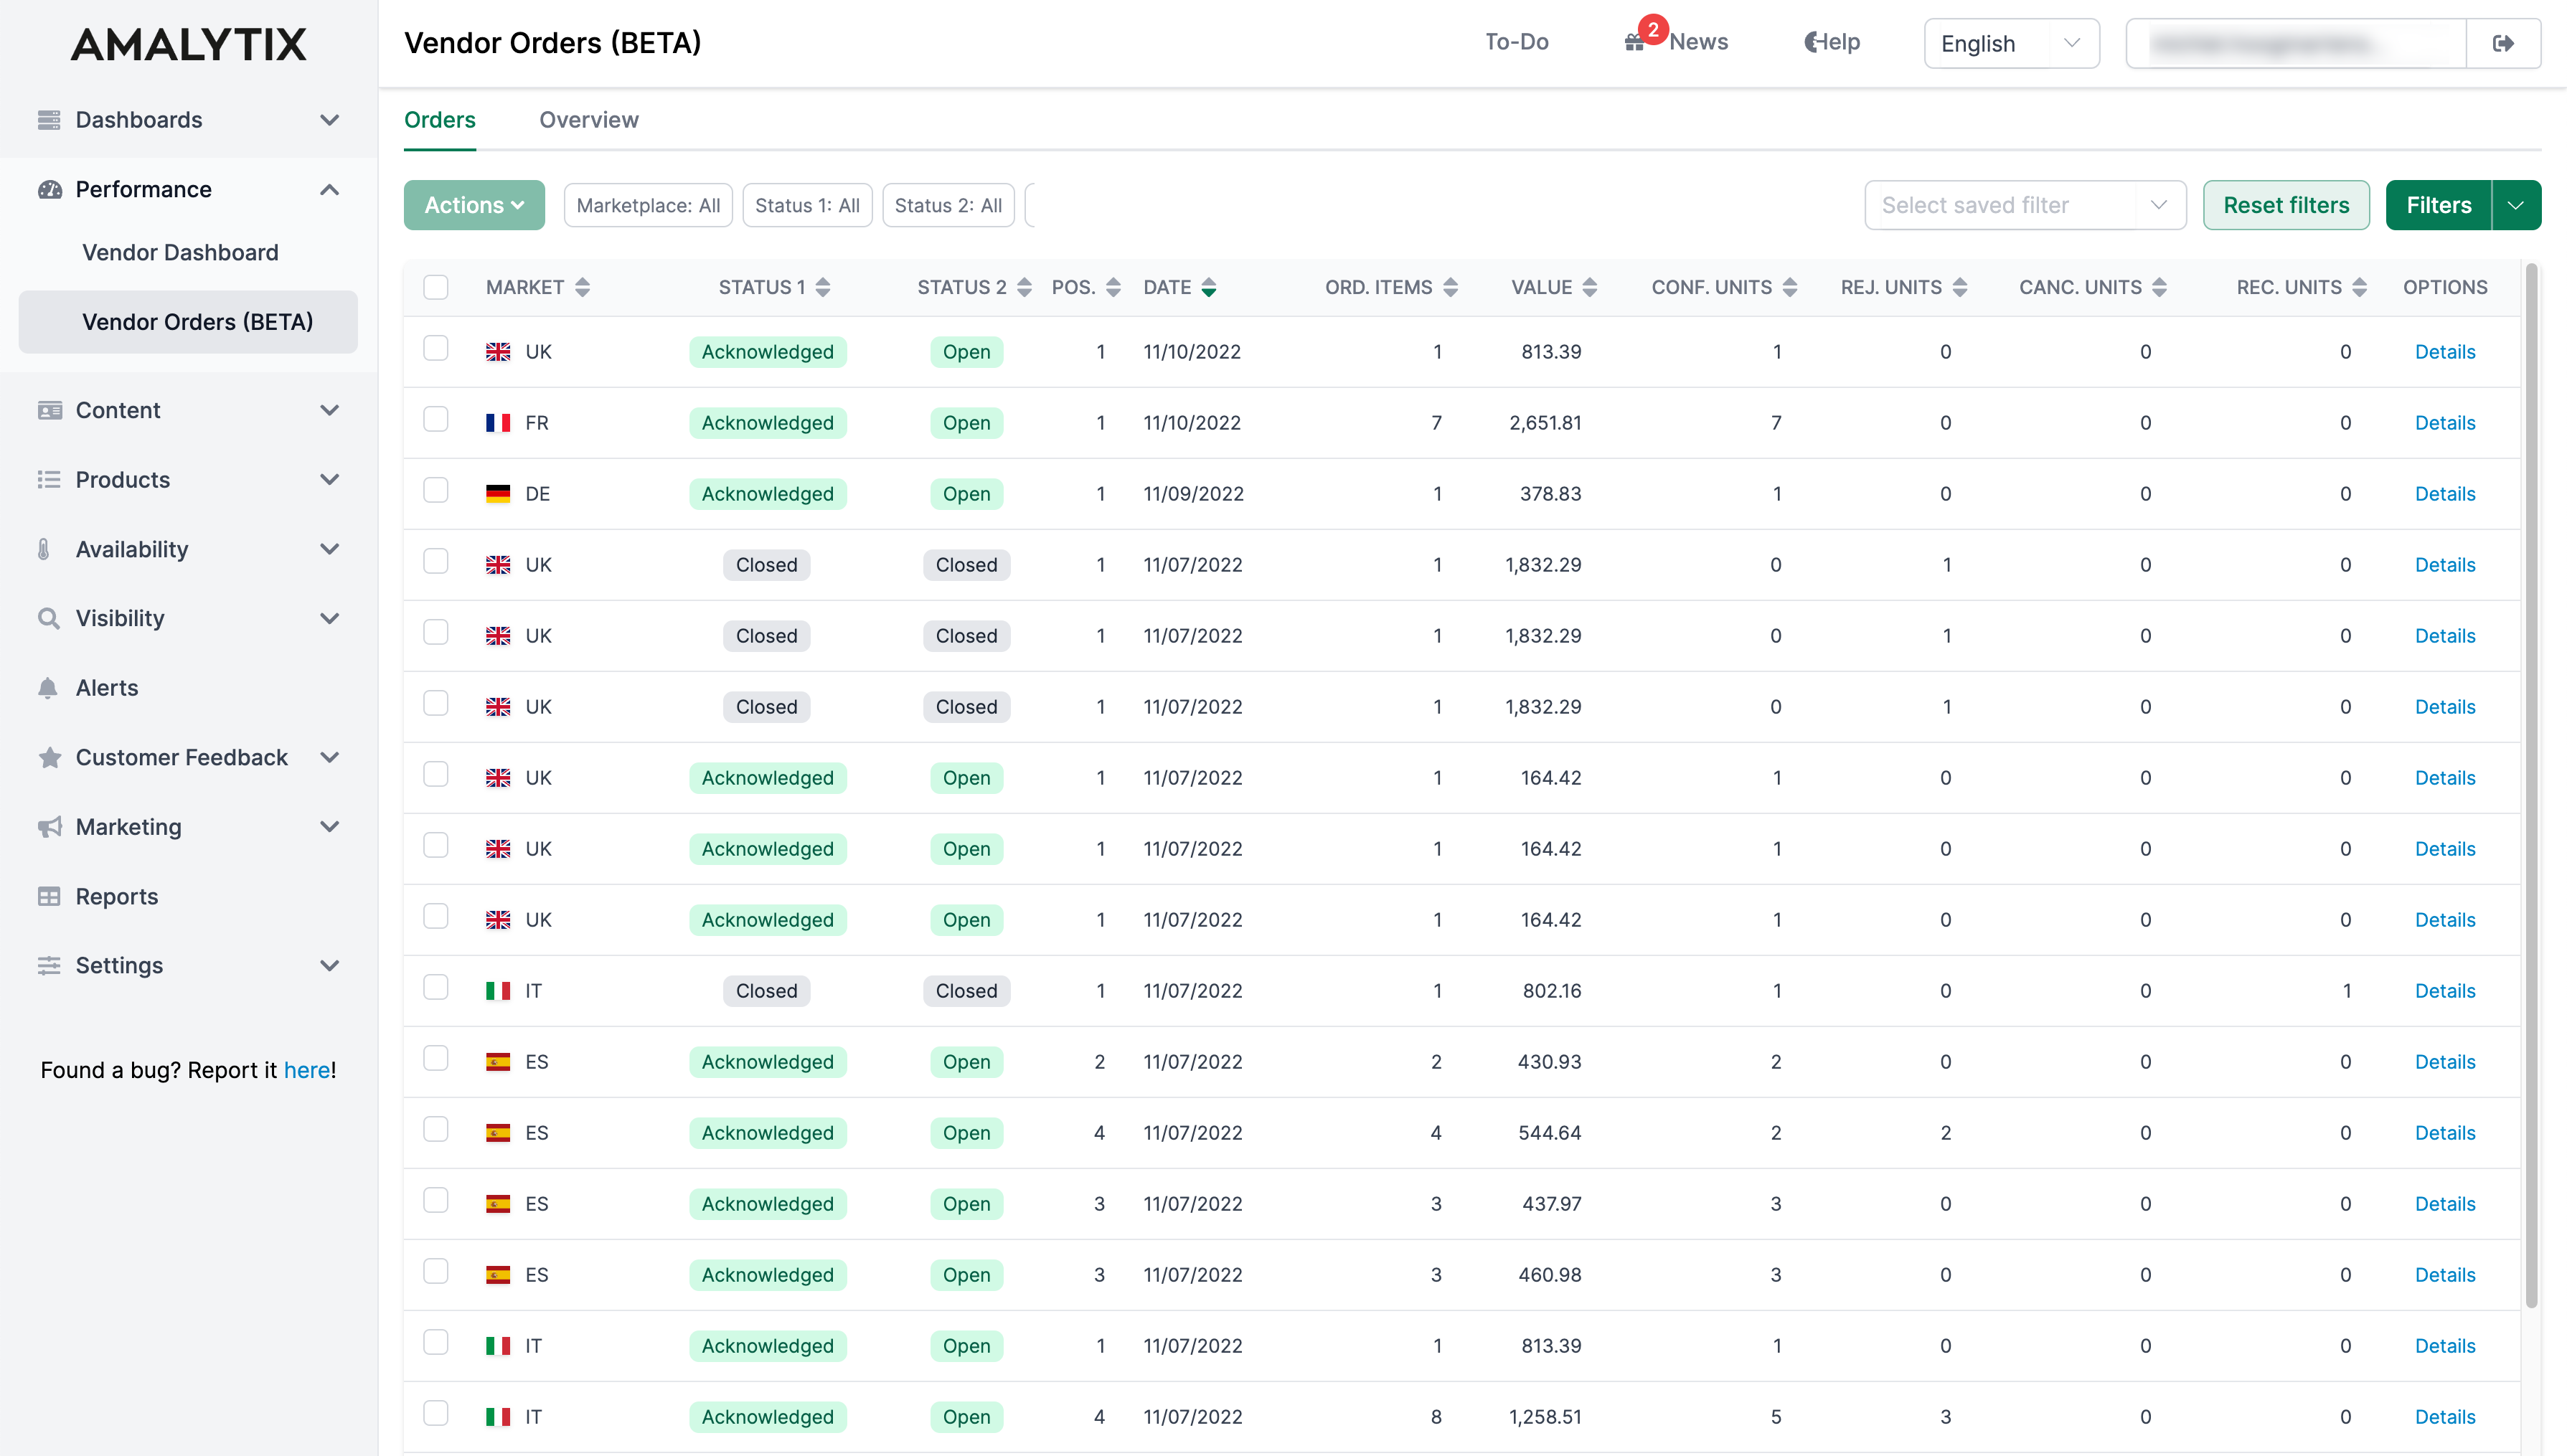The image size is (2567, 1456).
Task: Expand the Select saved filter dropdown
Action: point(2025,204)
